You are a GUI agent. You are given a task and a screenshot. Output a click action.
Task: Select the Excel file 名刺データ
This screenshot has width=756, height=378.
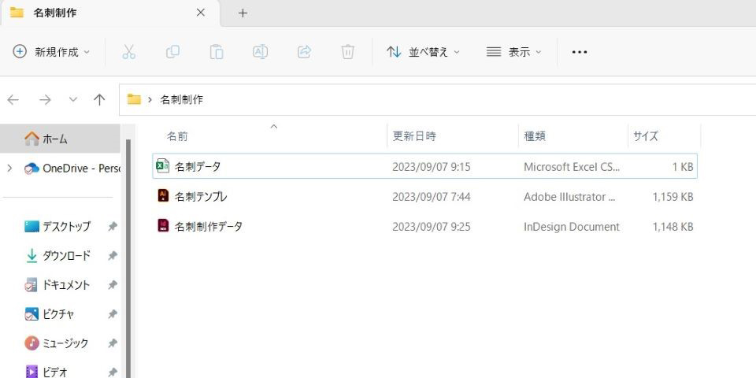click(x=198, y=167)
